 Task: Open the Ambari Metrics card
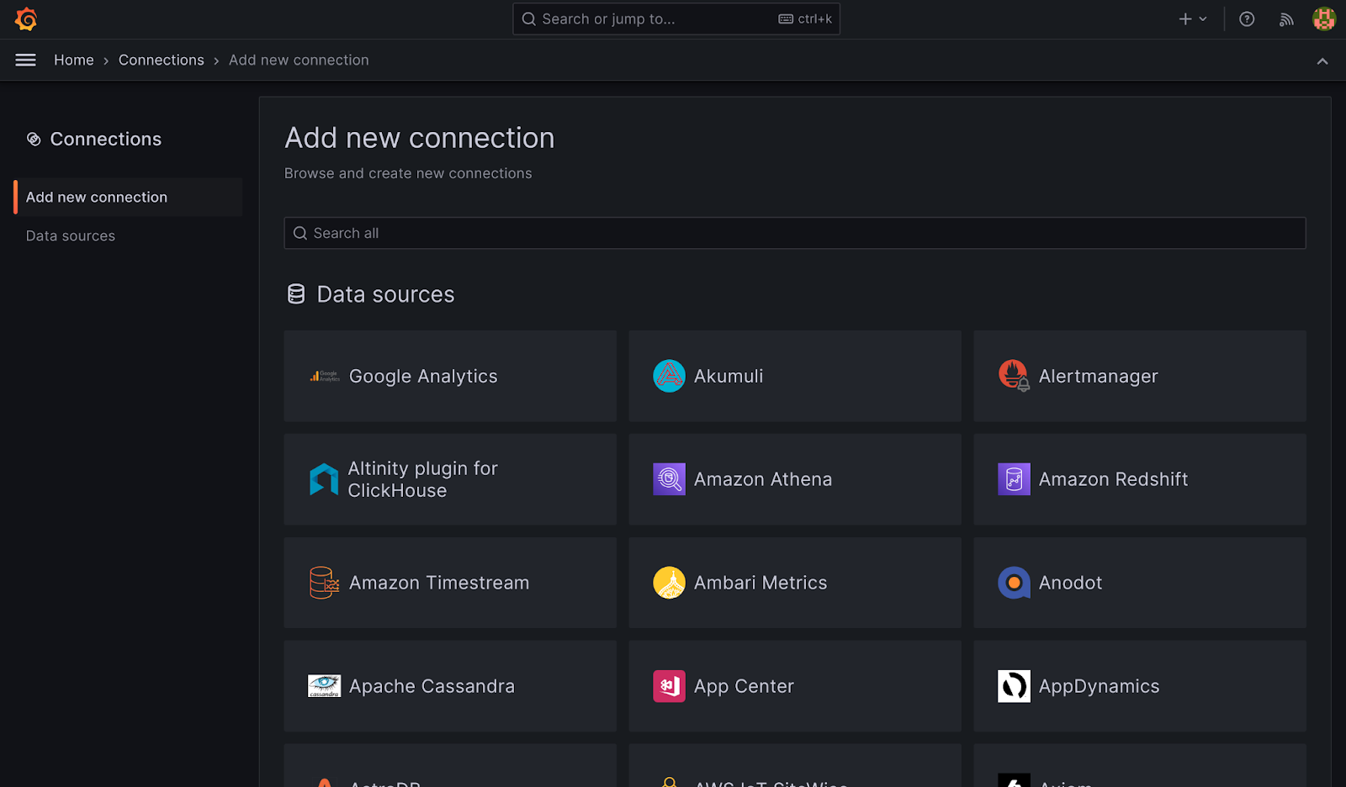[795, 583]
